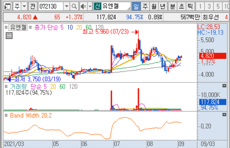Switch to monthly 월 chart tab
Viewport: 230px width, 148px height.
pos(154,6)
